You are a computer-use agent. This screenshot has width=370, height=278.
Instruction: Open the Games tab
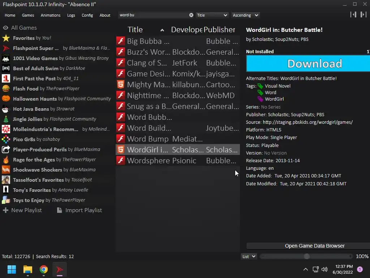click(28, 15)
